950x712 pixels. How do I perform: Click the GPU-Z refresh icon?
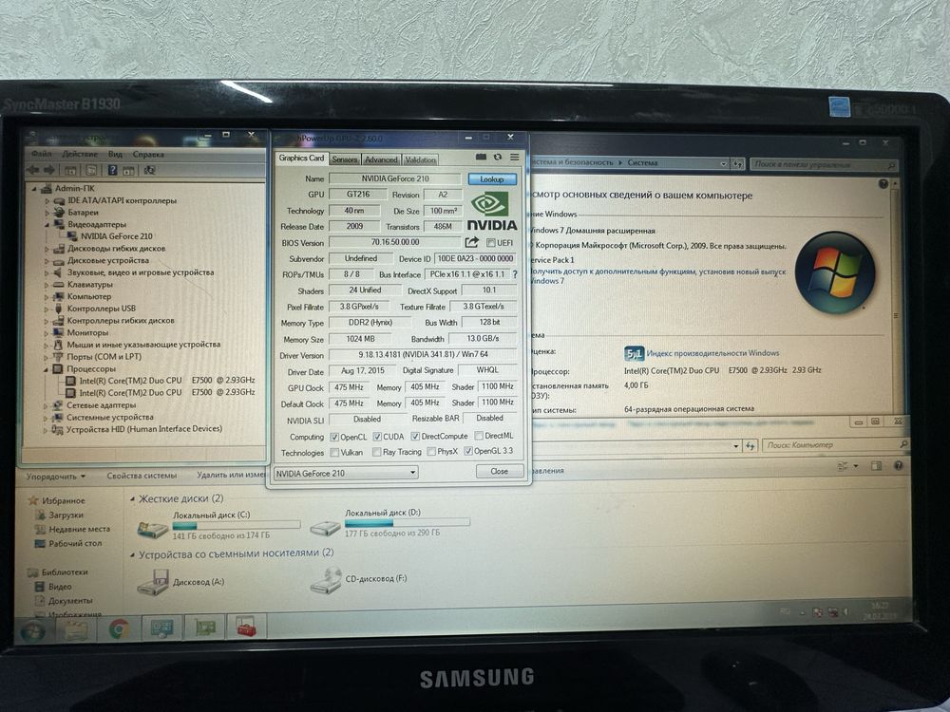[498, 157]
